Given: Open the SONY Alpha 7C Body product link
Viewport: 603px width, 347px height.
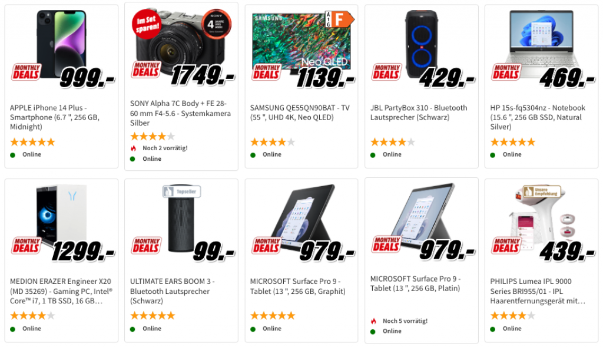Looking at the screenshot, I should coord(180,113).
